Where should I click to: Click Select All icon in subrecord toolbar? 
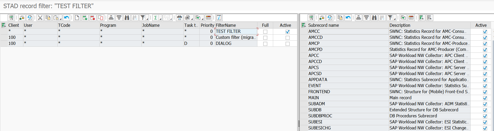421,18
